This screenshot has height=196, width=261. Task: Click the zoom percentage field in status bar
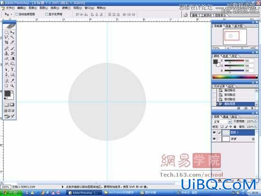point(5,187)
